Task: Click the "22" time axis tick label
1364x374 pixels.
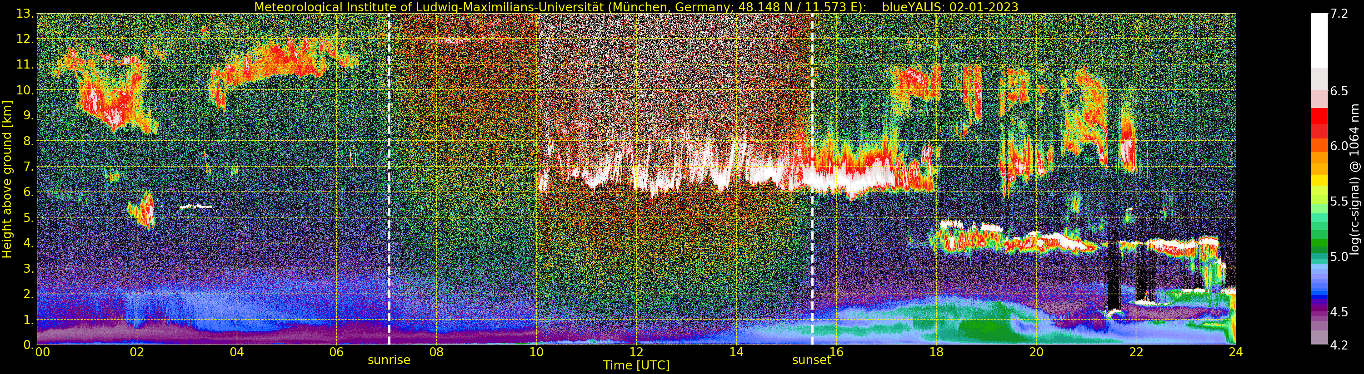Action: (1136, 352)
